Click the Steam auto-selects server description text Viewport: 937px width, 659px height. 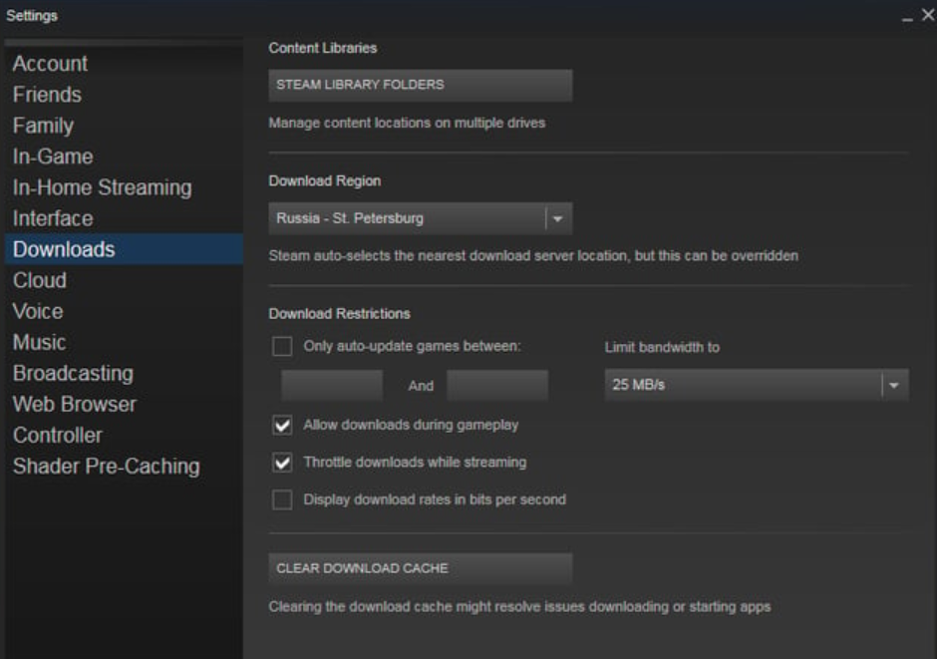(533, 255)
